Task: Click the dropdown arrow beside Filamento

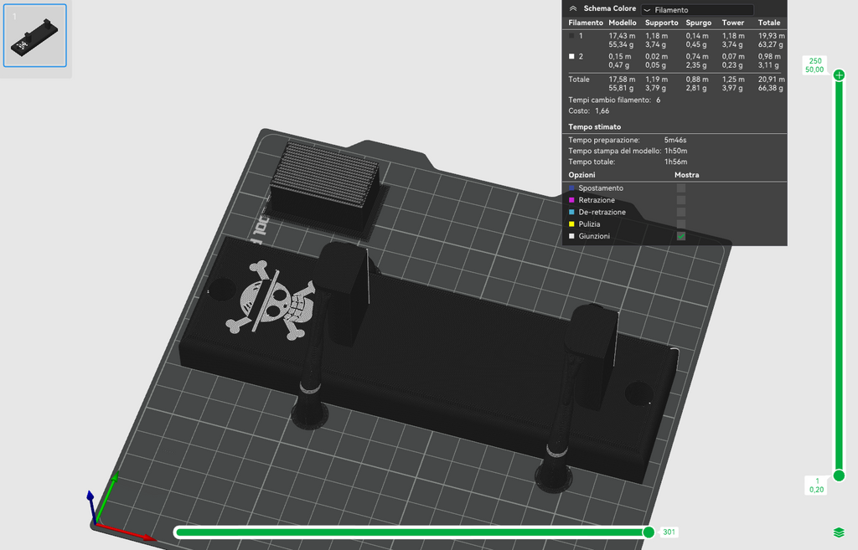Action: [x=647, y=10]
